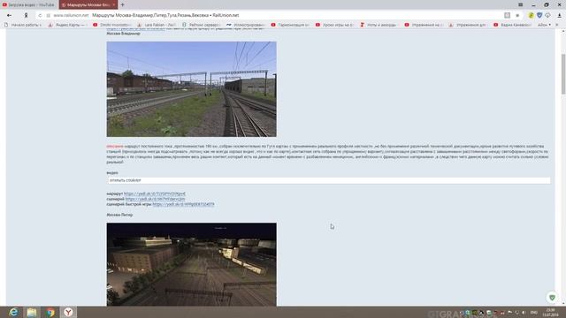
Task: Click the ENG language indicator in tray
Action: (534, 312)
